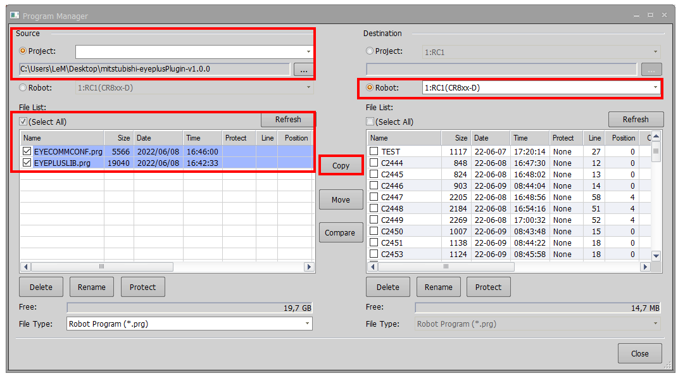Check the TEST program checkbox
The height and width of the screenshot is (378, 678).
(373, 151)
